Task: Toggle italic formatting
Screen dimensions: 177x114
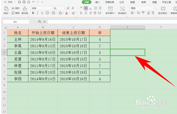Action: (38, 13)
